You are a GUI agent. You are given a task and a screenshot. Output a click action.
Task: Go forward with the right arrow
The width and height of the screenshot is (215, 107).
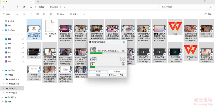click(x=10, y=7)
